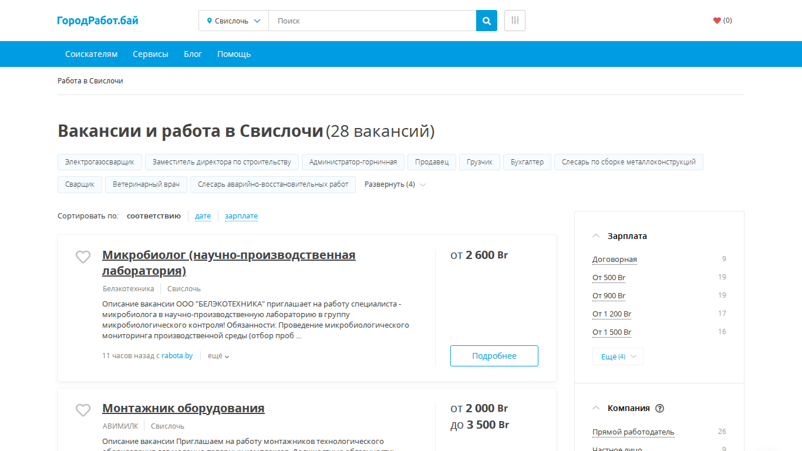Screen dimensions: 802x451
Task: Sort vacancies by зарплате
Action: click(x=241, y=216)
